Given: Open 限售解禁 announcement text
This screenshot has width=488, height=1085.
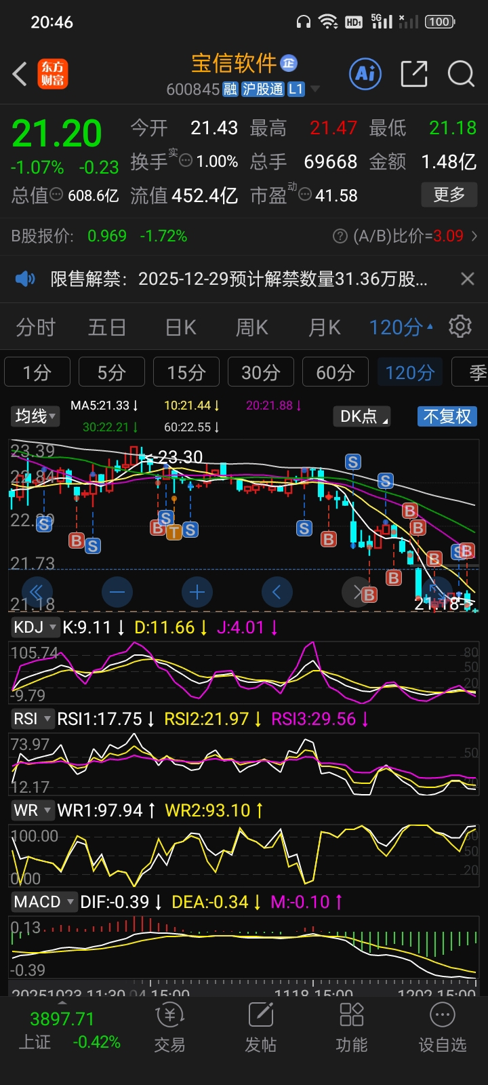Looking at the screenshot, I should [x=239, y=279].
